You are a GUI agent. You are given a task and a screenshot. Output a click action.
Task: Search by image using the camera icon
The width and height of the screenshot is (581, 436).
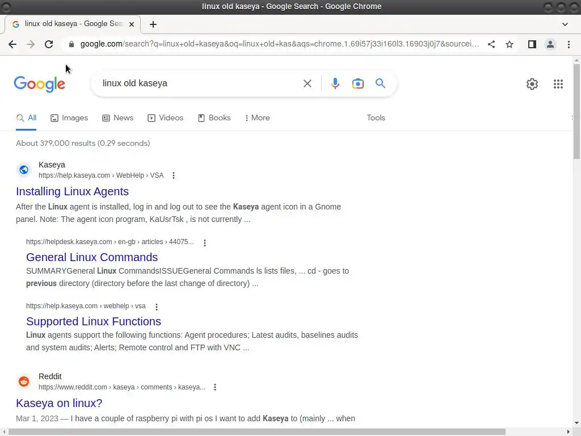[358, 83]
